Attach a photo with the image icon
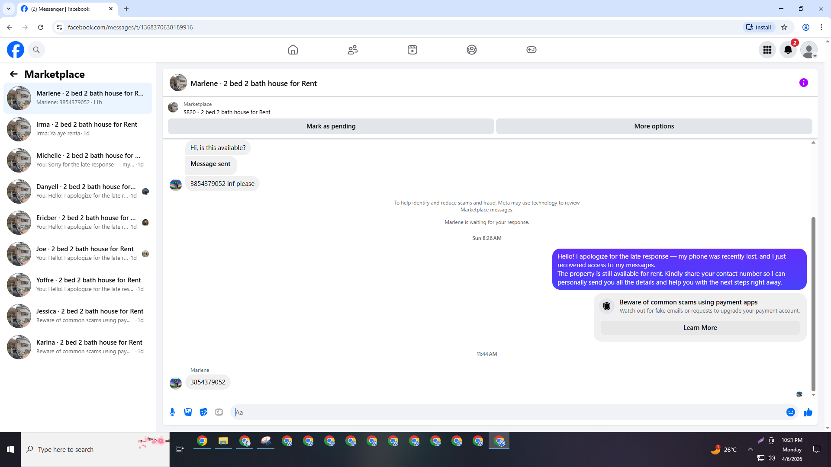Image resolution: width=831 pixels, height=467 pixels. [x=188, y=412]
